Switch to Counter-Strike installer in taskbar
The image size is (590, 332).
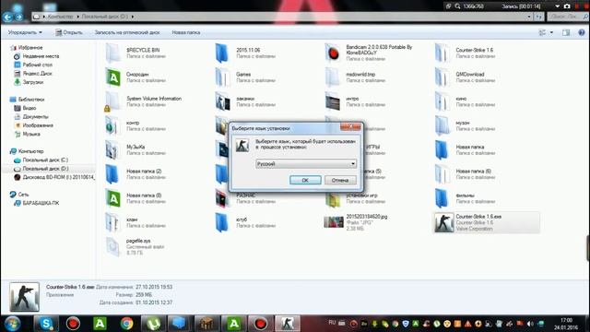coord(287,324)
